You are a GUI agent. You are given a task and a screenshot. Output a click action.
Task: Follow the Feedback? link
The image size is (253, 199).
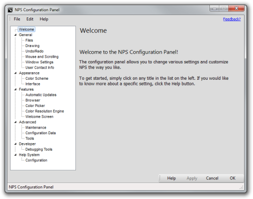(232, 19)
